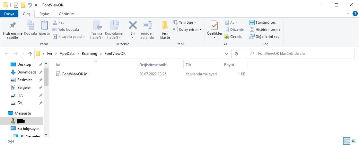Cut selection with Kes
The height and width of the screenshot is (145, 359).
pyautogui.click(x=58, y=22)
